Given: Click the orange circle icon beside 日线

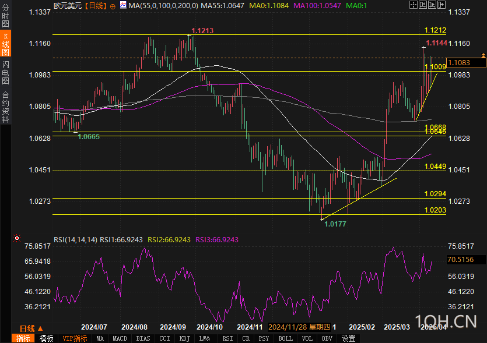Looking at the screenshot, I should (x=113, y=6).
